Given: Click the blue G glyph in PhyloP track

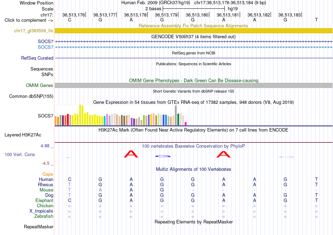Looking at the screenshot, I should (x=163, y=156).
